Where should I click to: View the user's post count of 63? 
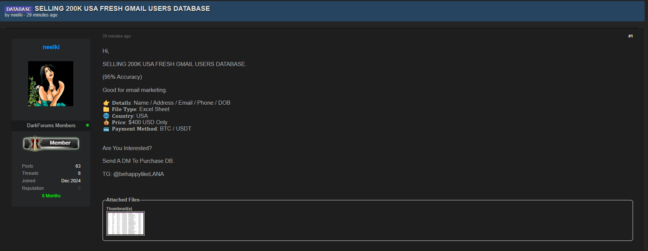pos(78,166)
